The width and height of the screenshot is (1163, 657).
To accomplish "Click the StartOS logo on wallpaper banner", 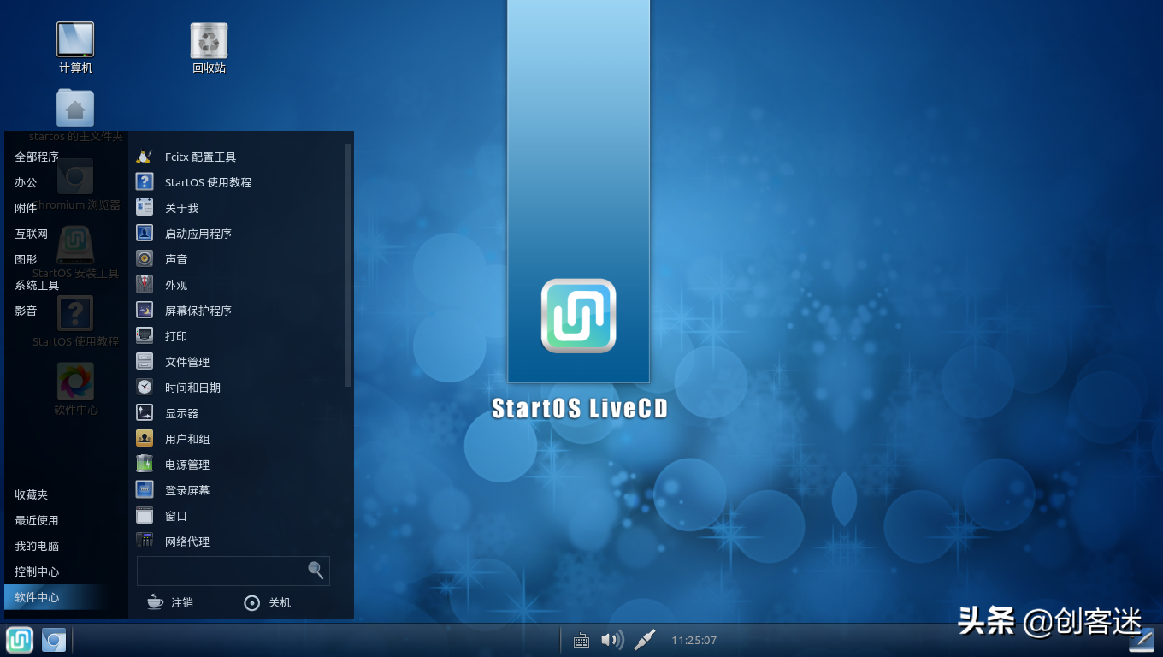I will coord(579,316).
